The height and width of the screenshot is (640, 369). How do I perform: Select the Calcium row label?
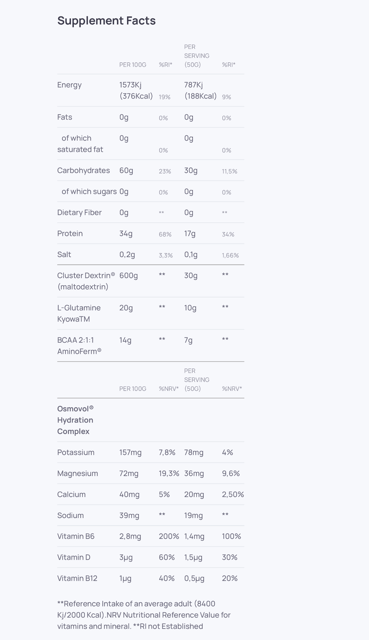click(x=71, y=494)
